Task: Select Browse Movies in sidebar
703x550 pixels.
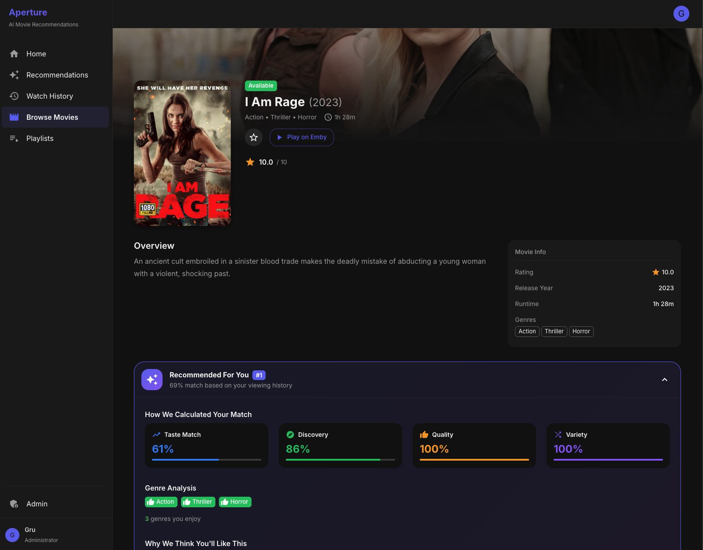Action: click(x=55, y=117)
